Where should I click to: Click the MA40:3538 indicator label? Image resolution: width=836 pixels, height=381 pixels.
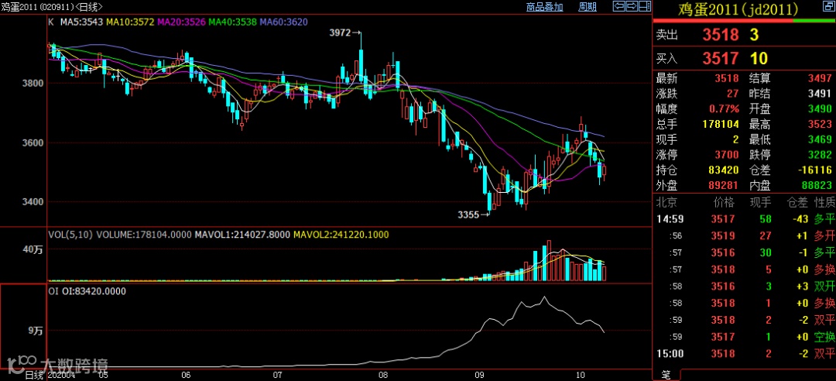point(232,22)
